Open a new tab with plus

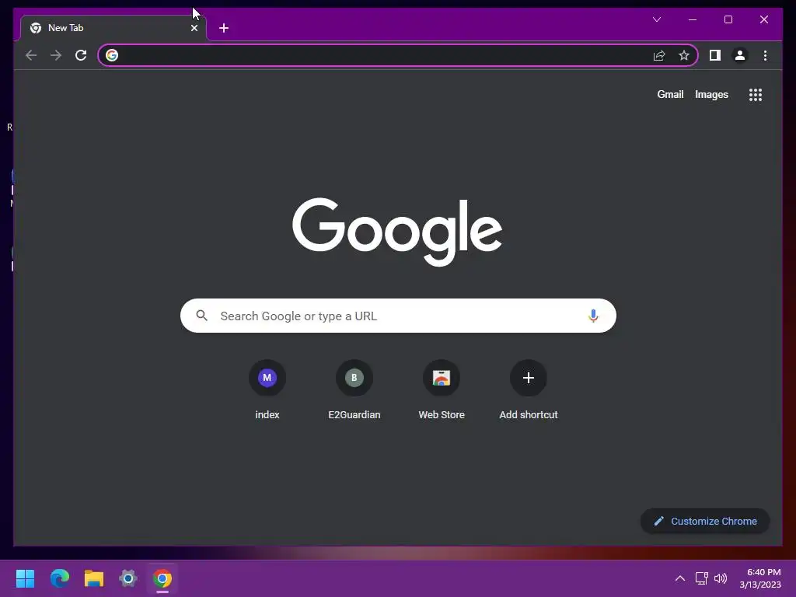point(224,28)
